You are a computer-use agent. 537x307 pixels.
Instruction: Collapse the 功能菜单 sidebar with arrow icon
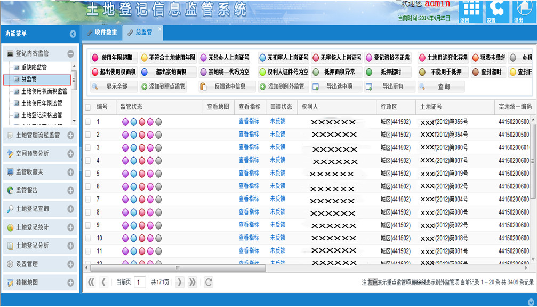[73, 34]
